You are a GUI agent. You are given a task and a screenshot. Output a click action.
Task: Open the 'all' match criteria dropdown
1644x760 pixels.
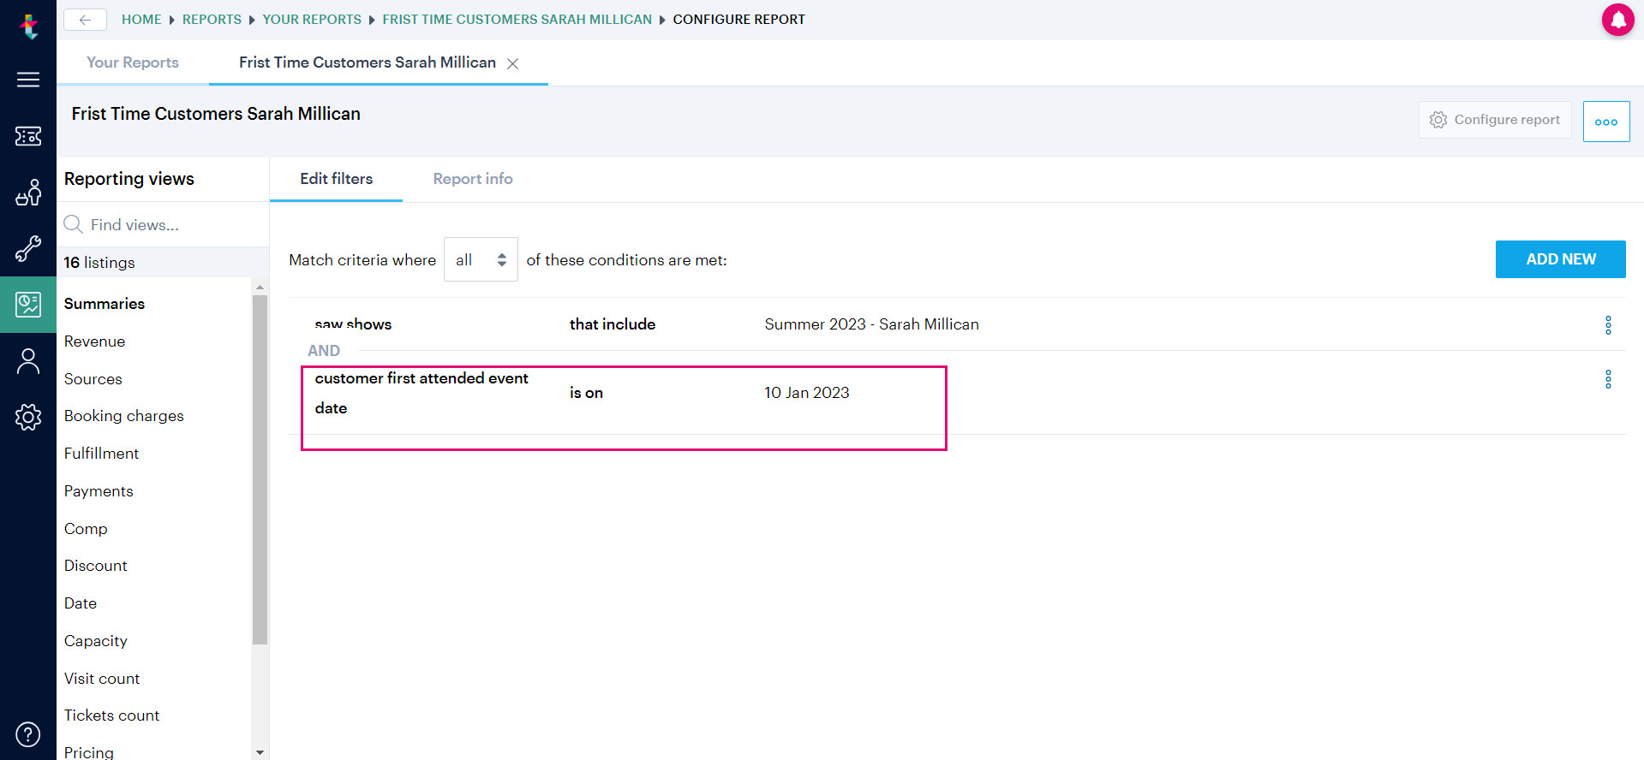tap(481, 259)
